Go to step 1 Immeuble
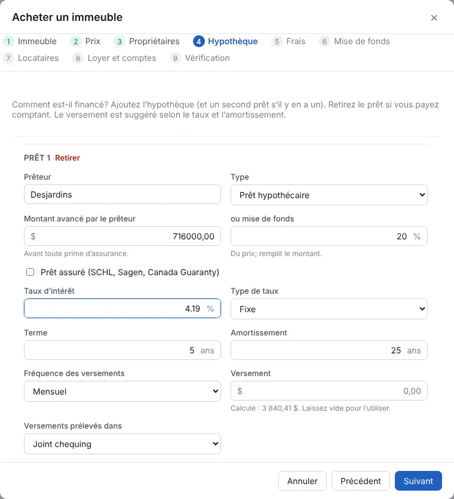Image resolution: width=454 pixels, height=499 pixels. pyautogui.click(x=30, y=41)
